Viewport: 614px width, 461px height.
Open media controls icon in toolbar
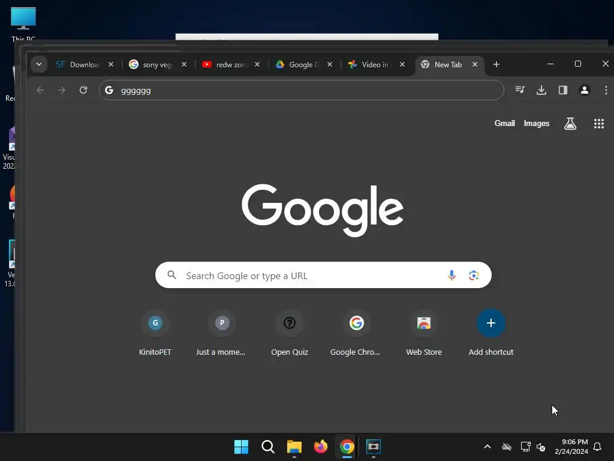coord(520,90)
